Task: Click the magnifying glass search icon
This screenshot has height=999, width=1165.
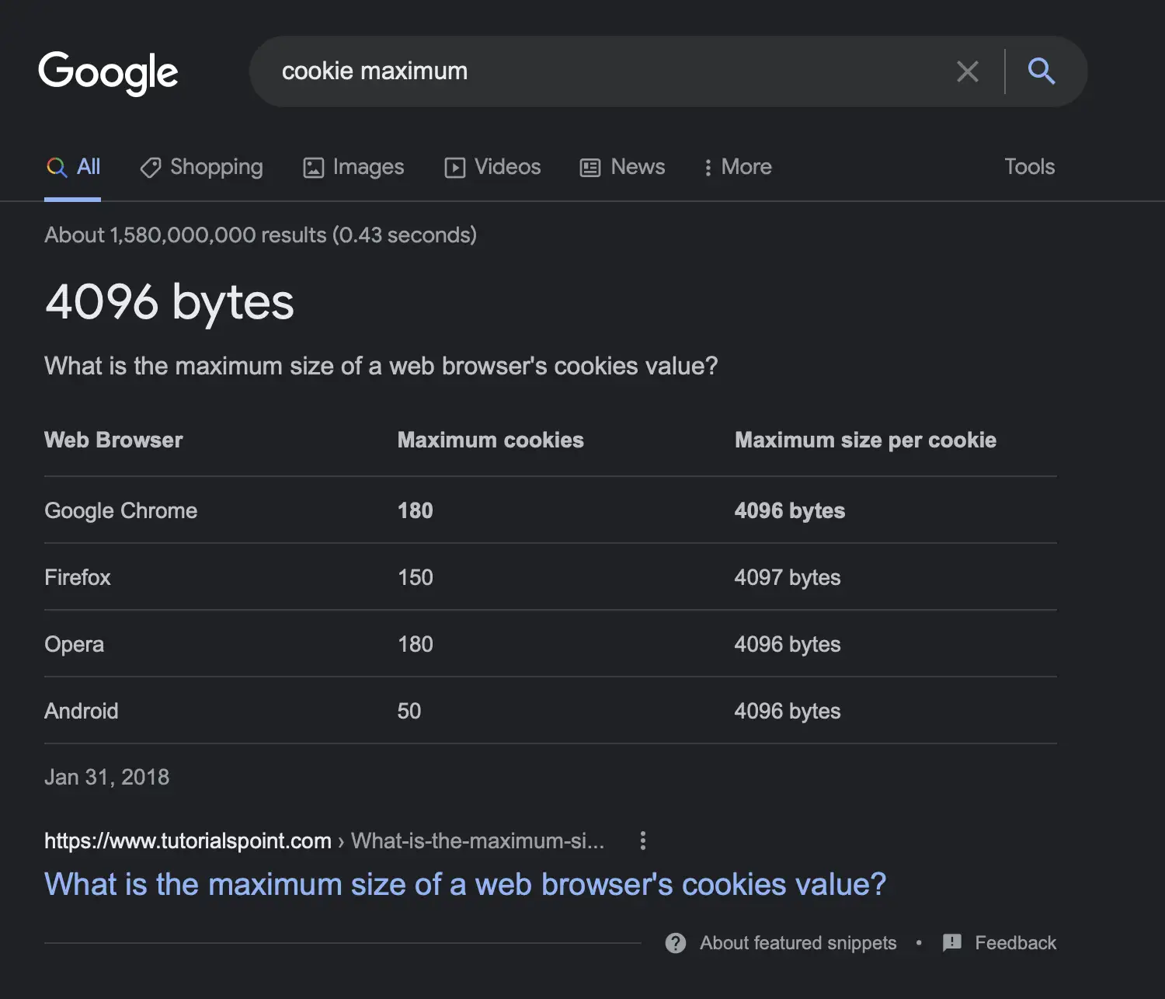Action: click(1042, 71)
